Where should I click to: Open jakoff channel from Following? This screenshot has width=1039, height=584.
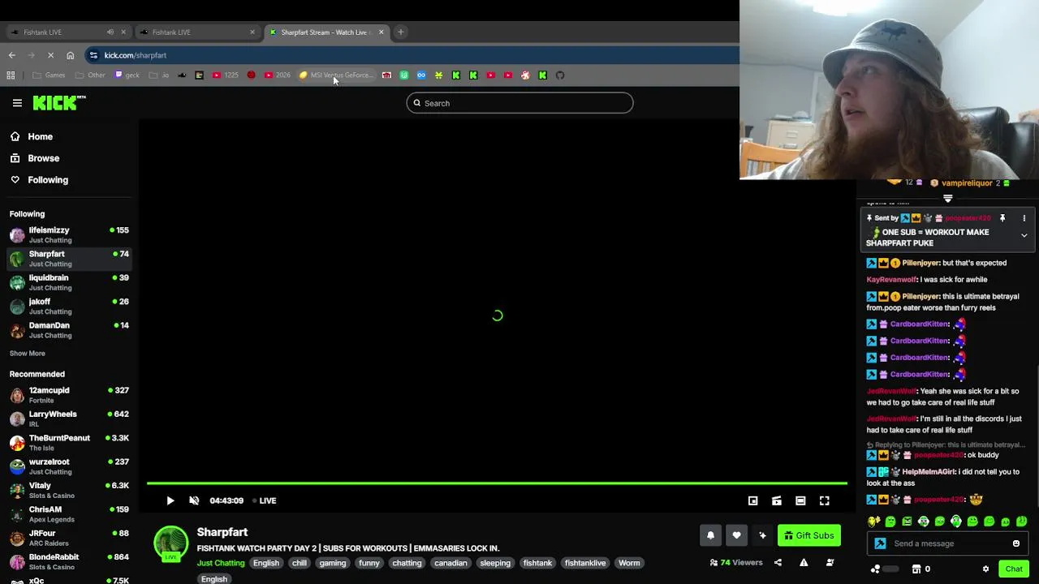click(69, 306)
